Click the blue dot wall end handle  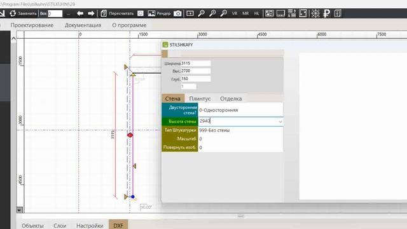[x=133, y=197]
